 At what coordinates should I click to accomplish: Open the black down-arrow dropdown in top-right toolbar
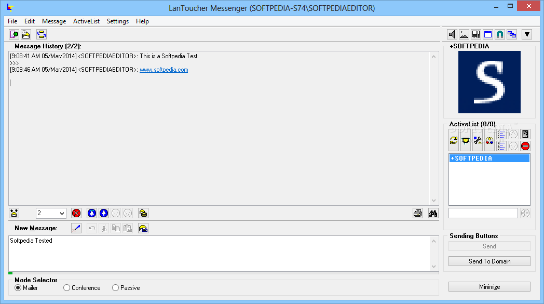tap(527, 34)
